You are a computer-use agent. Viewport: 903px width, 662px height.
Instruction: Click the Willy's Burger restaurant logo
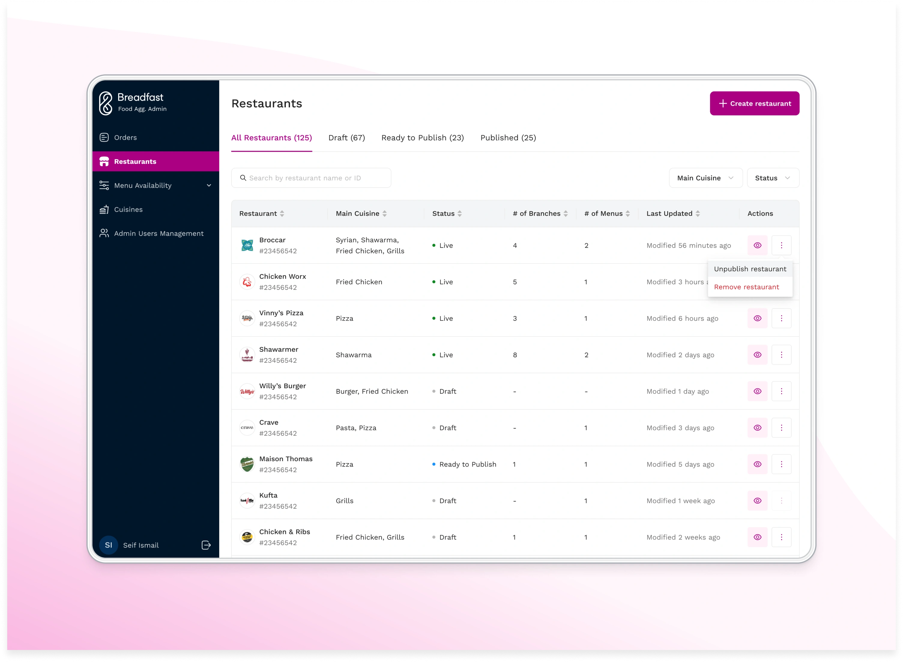click(x=247, y=391)
